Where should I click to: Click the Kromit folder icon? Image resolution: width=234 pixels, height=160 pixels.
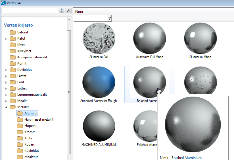pyautogui.click(x=20, y=132)
